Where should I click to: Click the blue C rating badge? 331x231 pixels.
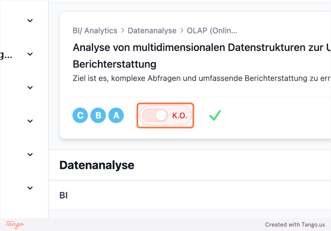point(80,115)
